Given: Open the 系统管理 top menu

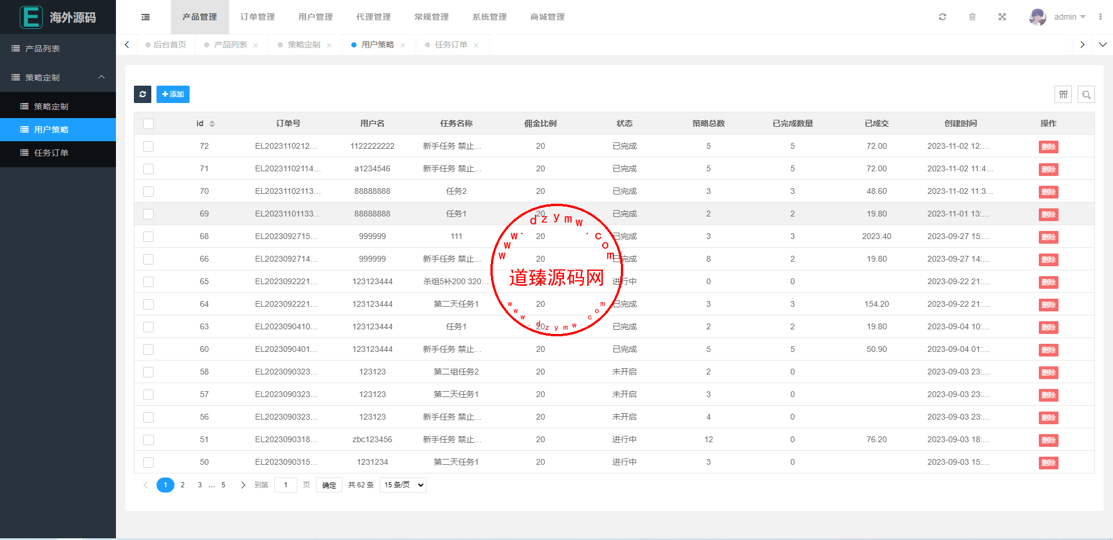Looking at the screenshot, I should click(489, 17).
